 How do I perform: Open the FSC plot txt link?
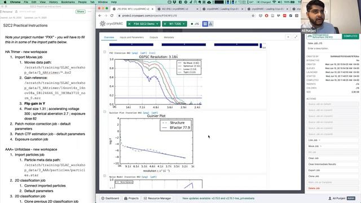point(152,53)
